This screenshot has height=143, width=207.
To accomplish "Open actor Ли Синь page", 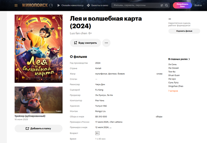I will 172,64.
